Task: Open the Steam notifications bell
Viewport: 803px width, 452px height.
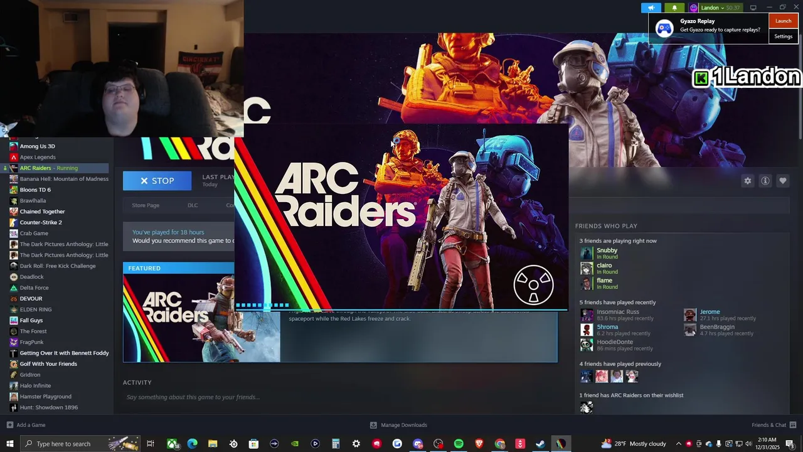Action: [x=674, y=8]
